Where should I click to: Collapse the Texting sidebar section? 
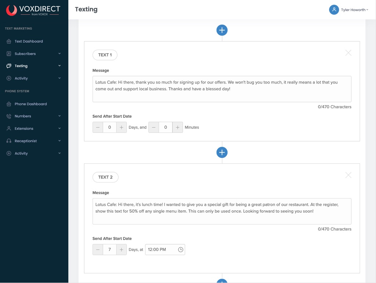pos(59,66)
